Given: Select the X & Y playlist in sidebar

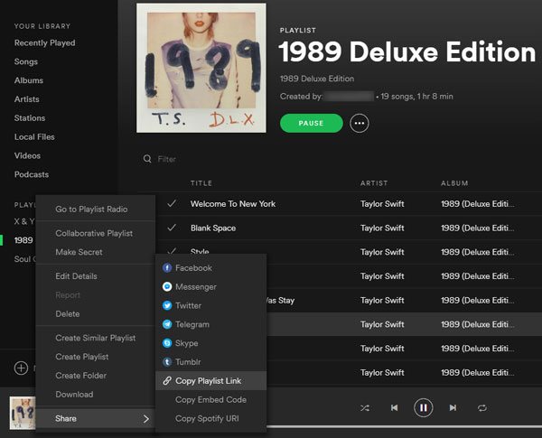Looking at the screenshot, I should pyautogui.click(x=24, y=221).
